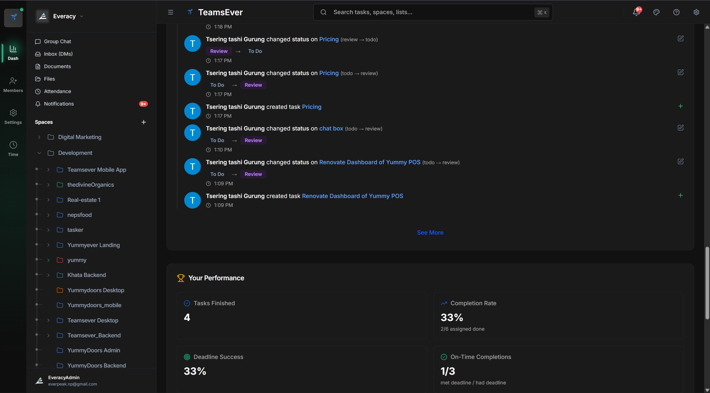The image size is (710, 393).
Task: Click the edit icon for chat box status change
Action: point(681,128)
